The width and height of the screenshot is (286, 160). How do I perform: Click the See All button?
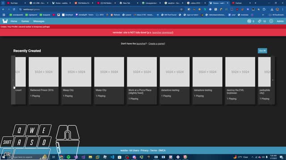tap(262, 51)
